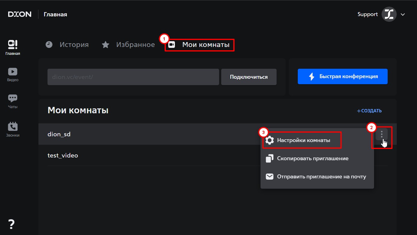Expand the Support profile dropdown arrow

pyautogui.click(x=403, y=14)
